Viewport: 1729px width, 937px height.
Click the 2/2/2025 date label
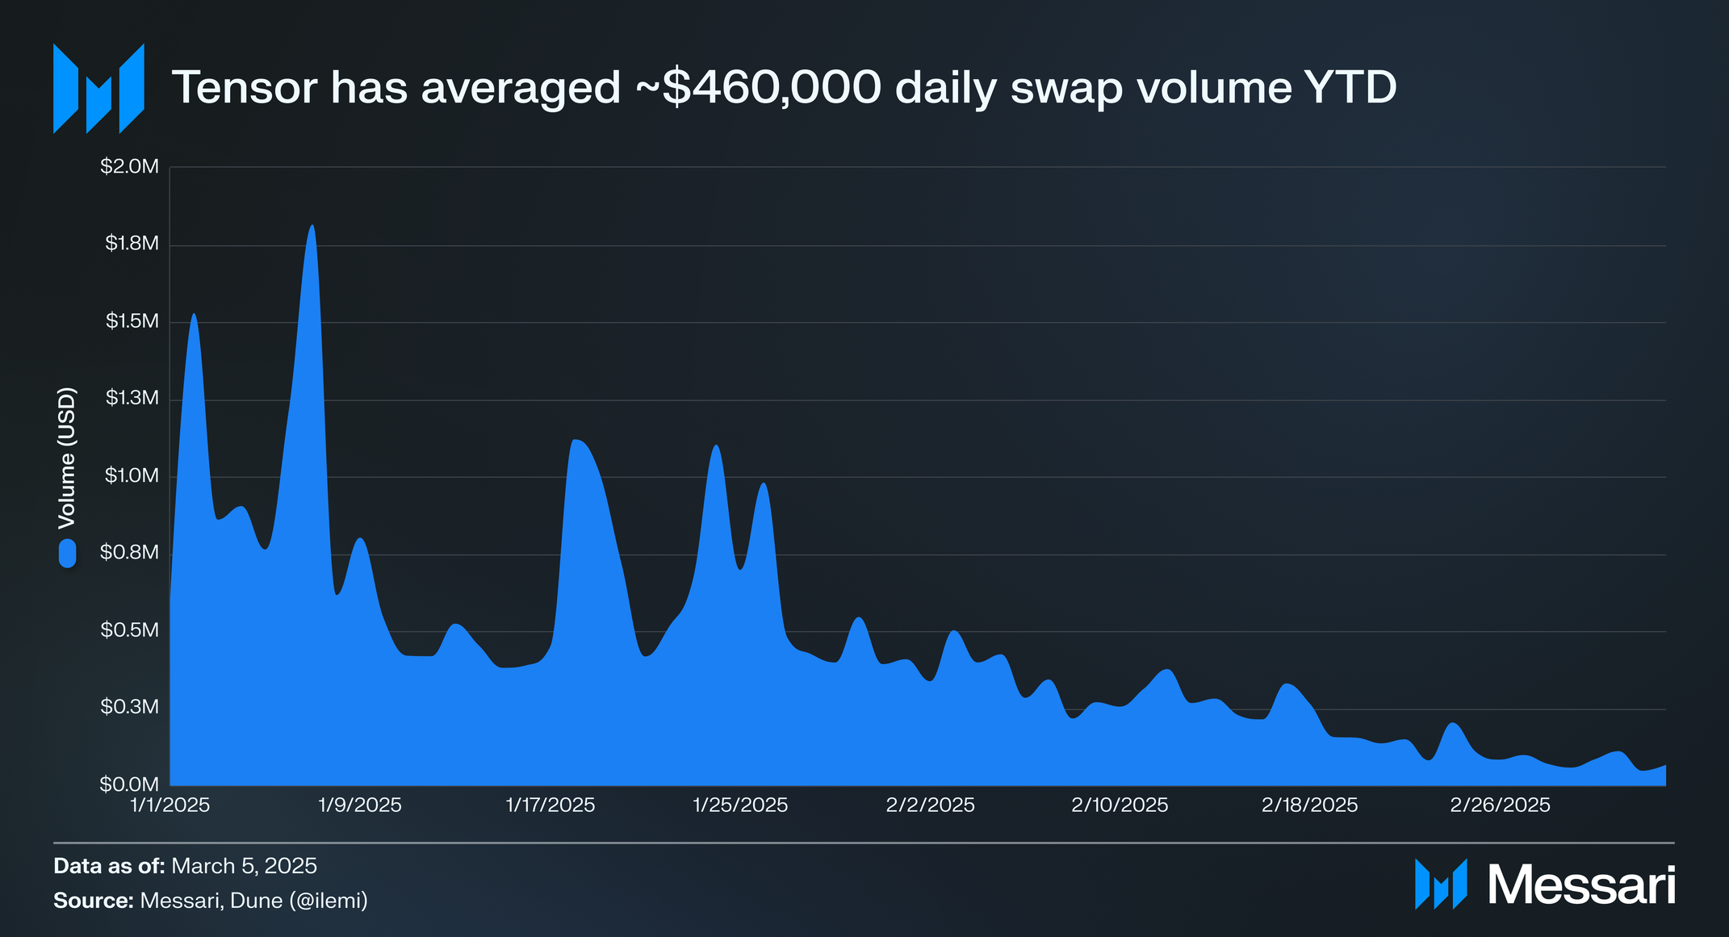click(x=931, y=805)
